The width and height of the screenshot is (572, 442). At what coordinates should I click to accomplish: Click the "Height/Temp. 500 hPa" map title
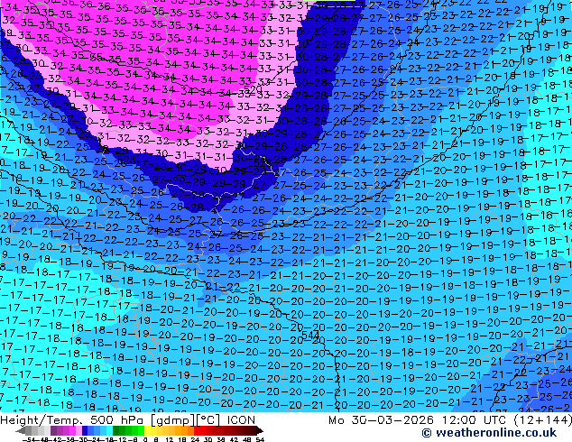(71, 420)
